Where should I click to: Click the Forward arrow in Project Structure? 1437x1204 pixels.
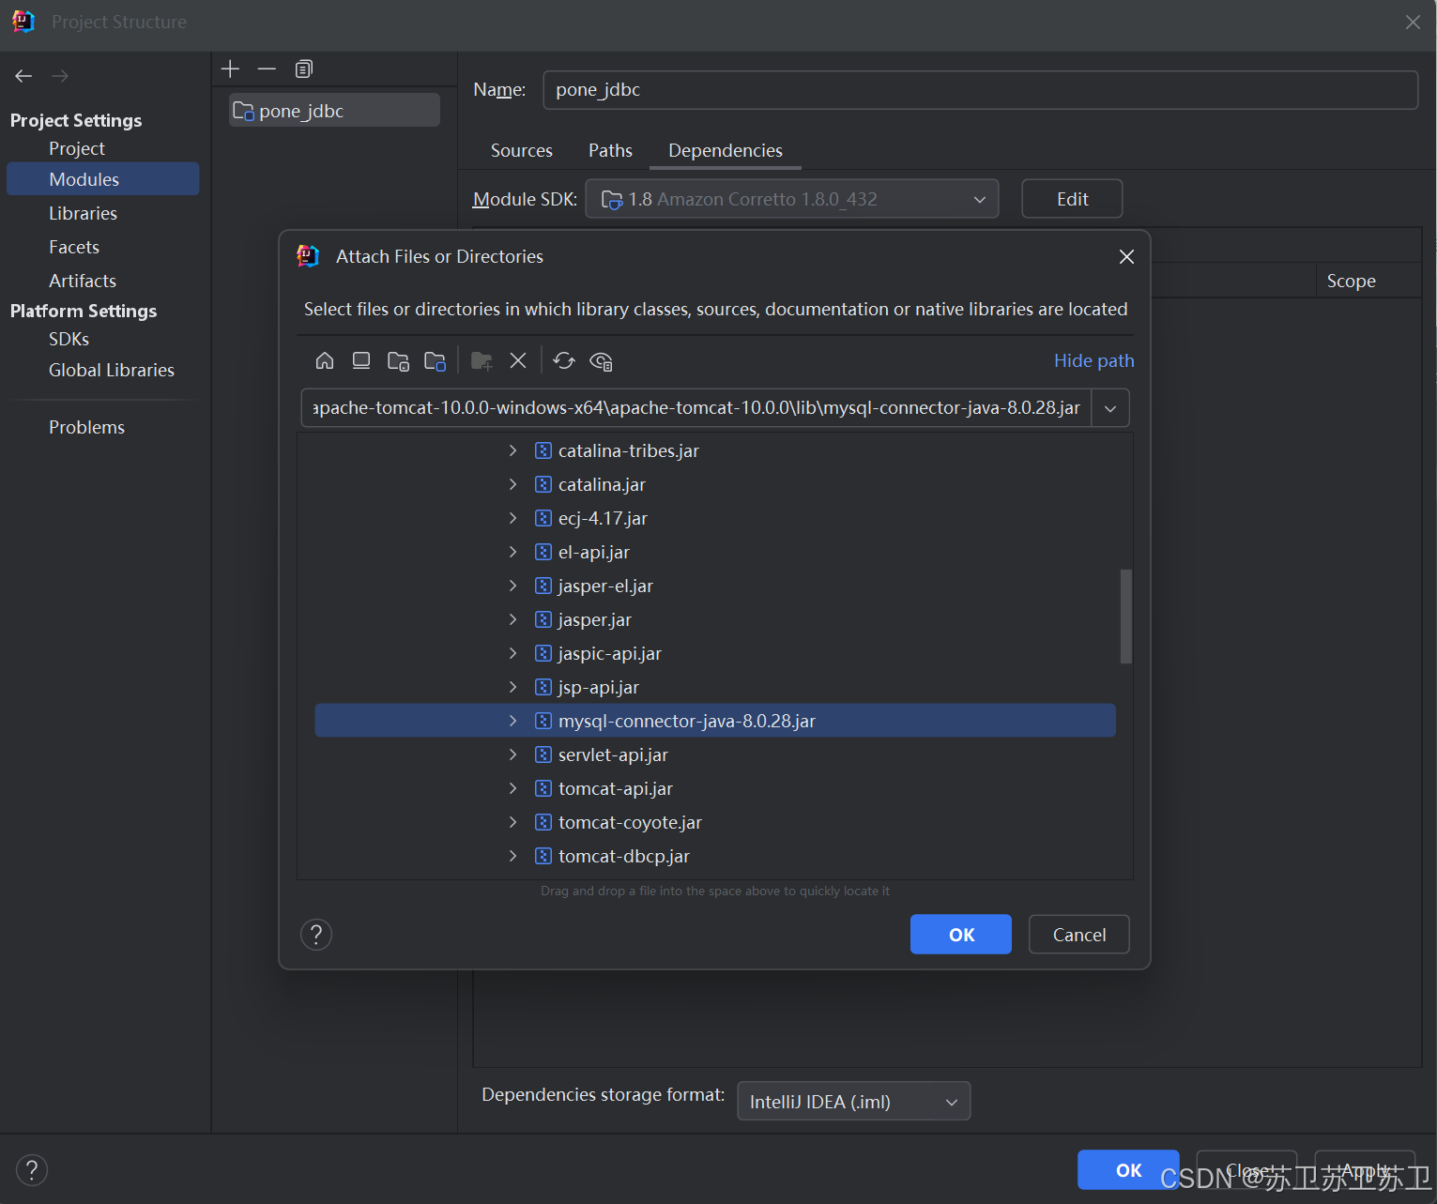60,76
